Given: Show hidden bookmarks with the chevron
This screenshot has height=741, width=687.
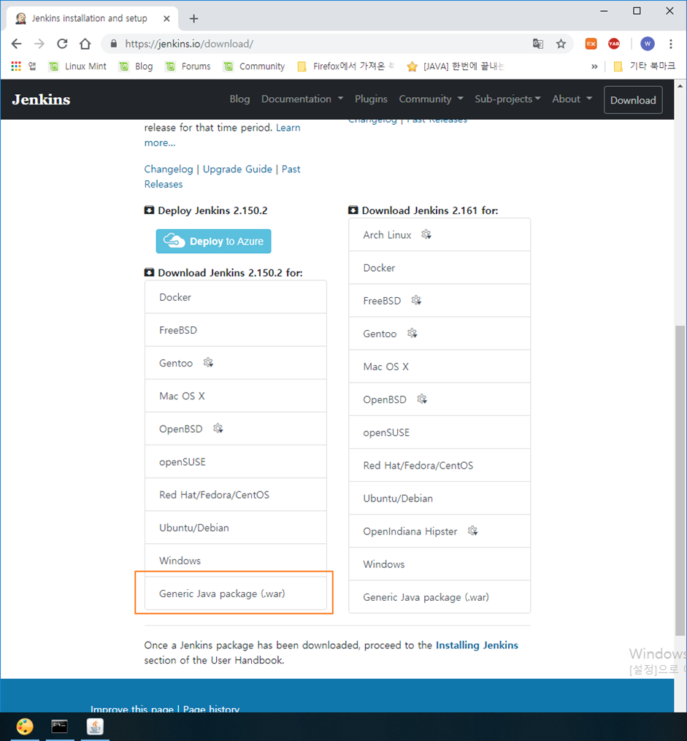Looking at the screenshot, I should pyautogui.click(x=594, y=66).
